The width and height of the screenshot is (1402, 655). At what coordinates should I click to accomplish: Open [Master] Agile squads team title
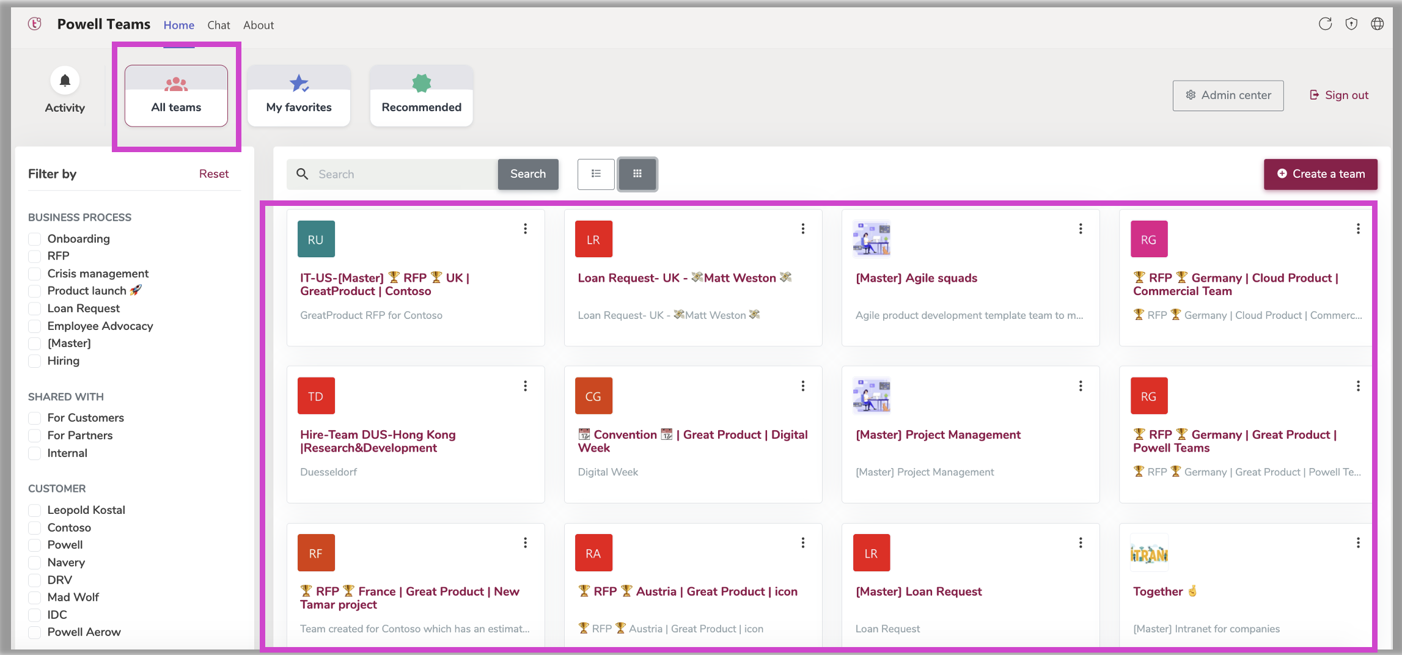(917, 278)
